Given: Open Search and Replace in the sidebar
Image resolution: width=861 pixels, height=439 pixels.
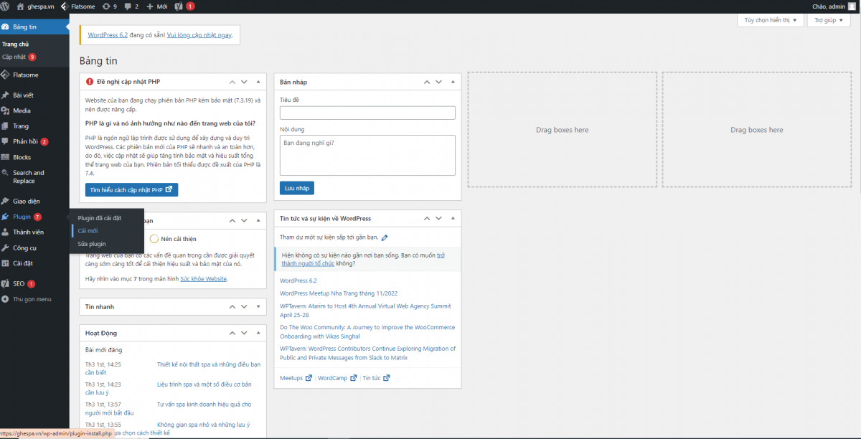Looking at the screenshot, I should pos(34,176).
